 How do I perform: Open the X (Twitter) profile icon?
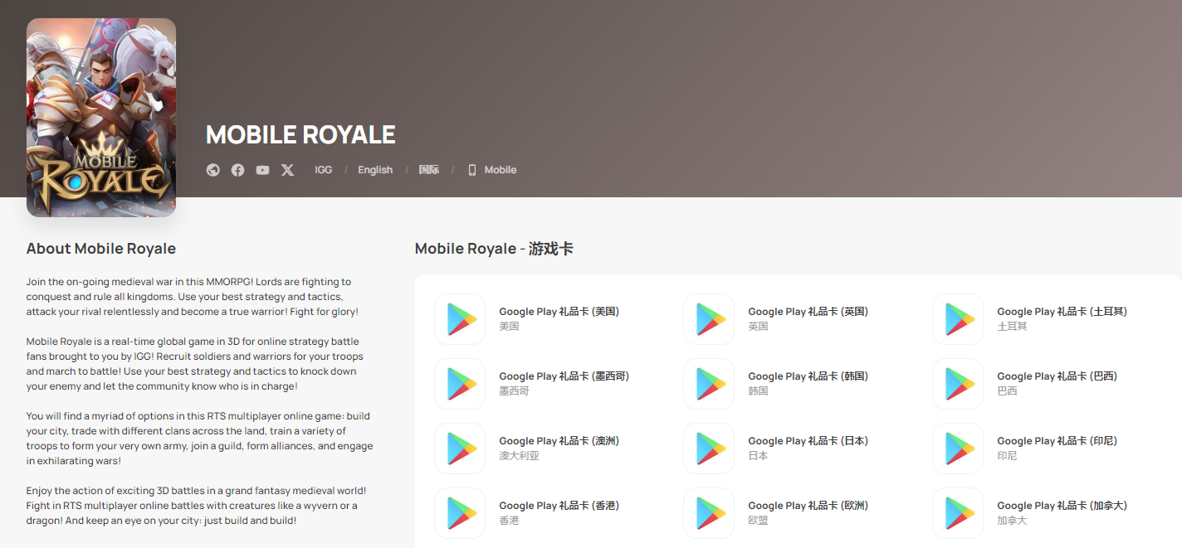287,170
